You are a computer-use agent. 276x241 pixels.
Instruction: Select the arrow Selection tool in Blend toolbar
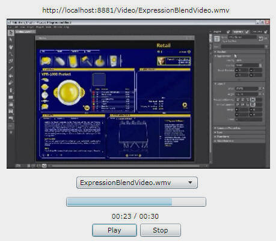[11, 33]
